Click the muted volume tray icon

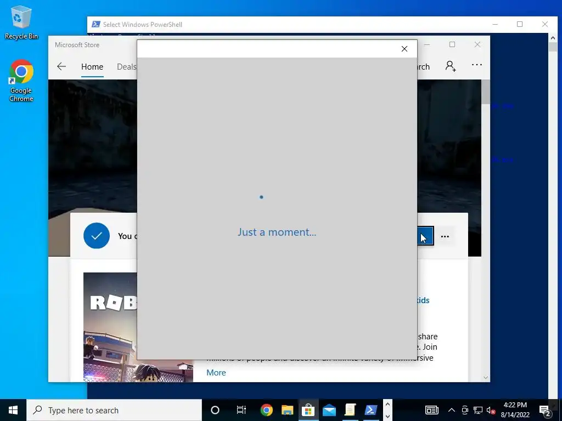[491, 410]
